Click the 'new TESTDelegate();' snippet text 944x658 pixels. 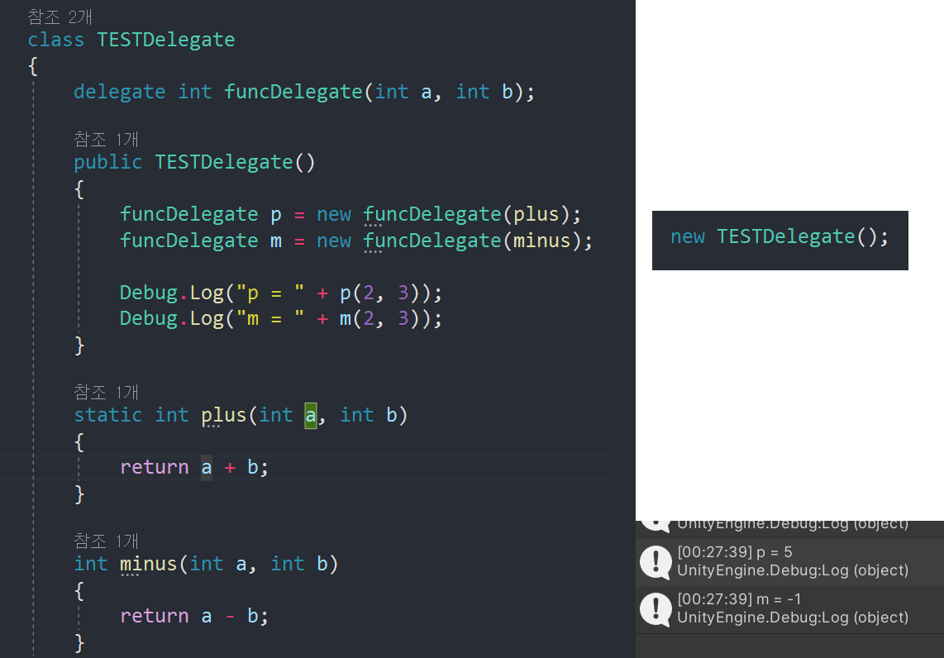780,237
